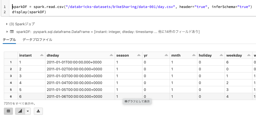Image resolution: width=256 pixels, height=117 pixels.
Task: Download the results as CSV
Action: click(38, 111)
